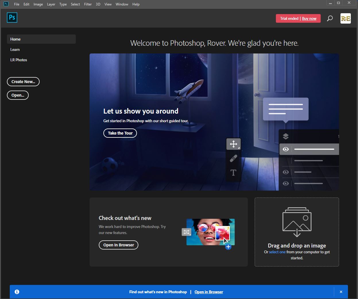
Task: Click the Open... button
Action: [x=18, y=95]
